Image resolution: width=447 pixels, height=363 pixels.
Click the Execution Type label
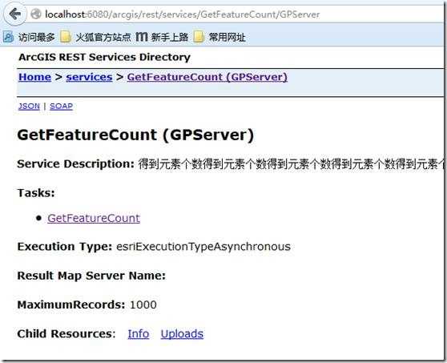[x=65, y=246]
